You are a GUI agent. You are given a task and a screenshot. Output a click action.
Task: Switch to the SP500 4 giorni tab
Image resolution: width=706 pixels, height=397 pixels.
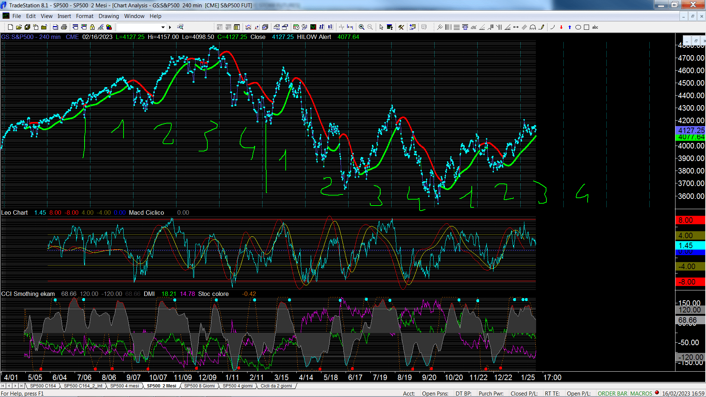point(238,386)
